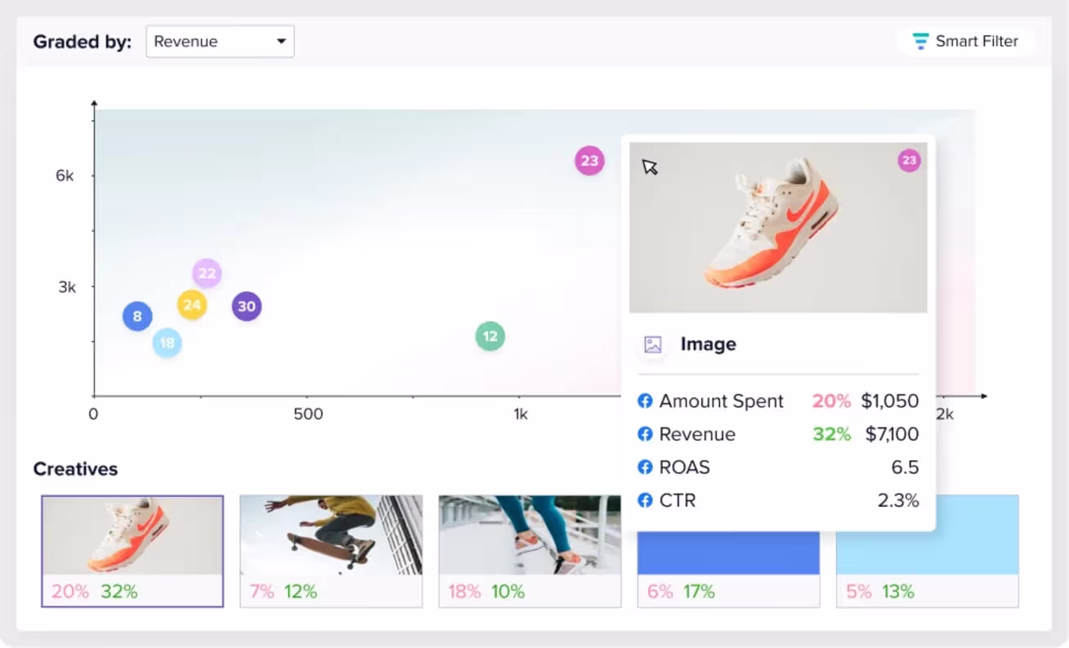1069x648 pixels.
Task: Click the 13% under the light blue creative
Action: (x=898, y=591)
